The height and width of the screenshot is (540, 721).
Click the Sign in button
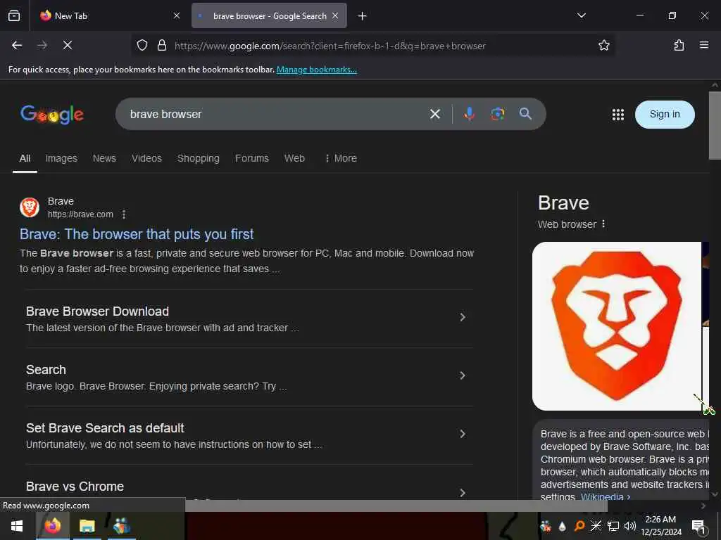pos(665,115)
